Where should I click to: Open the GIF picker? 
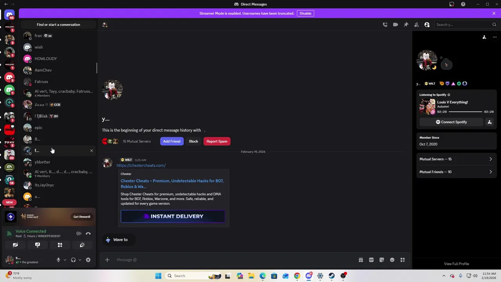click(371, 260)
